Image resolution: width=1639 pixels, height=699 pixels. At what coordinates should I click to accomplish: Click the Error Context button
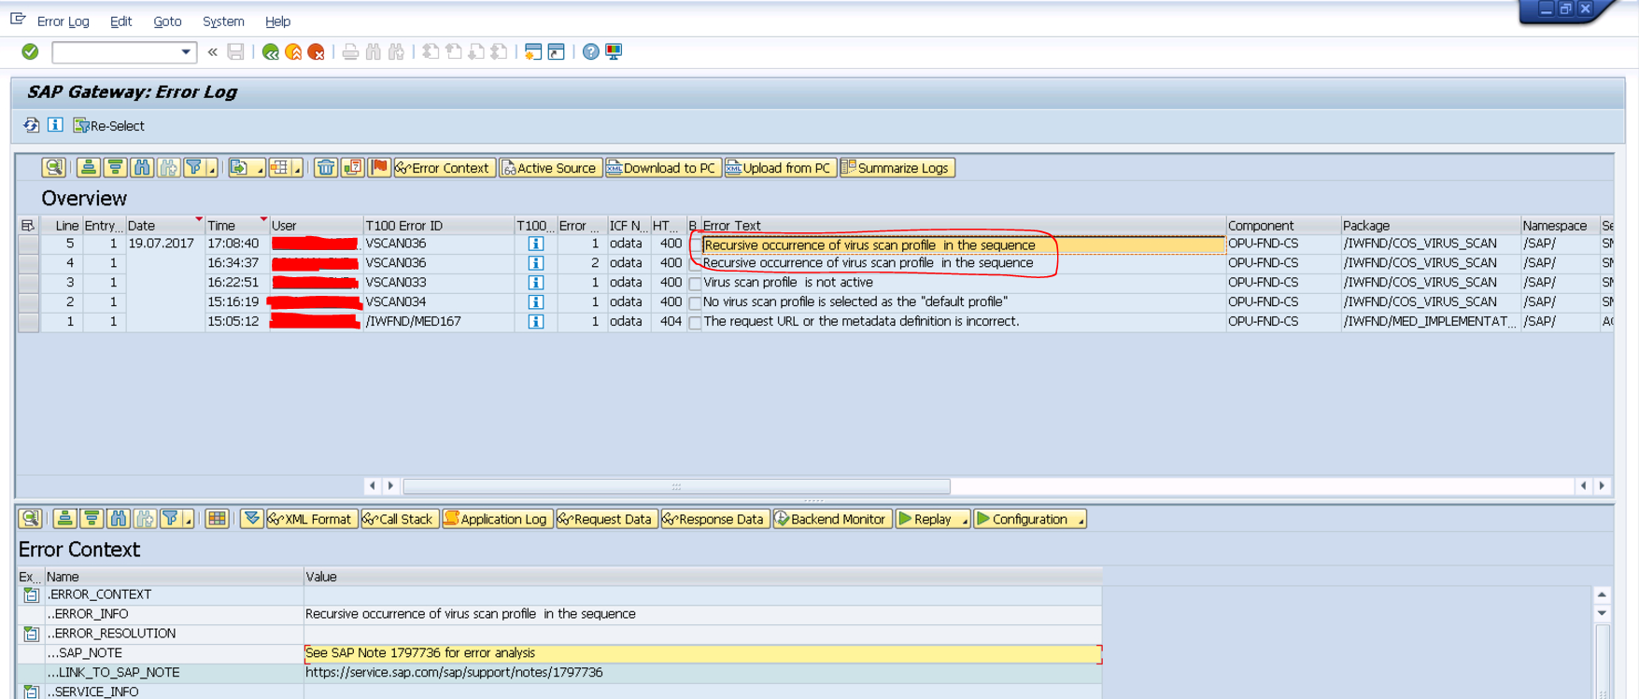point(445,168)
